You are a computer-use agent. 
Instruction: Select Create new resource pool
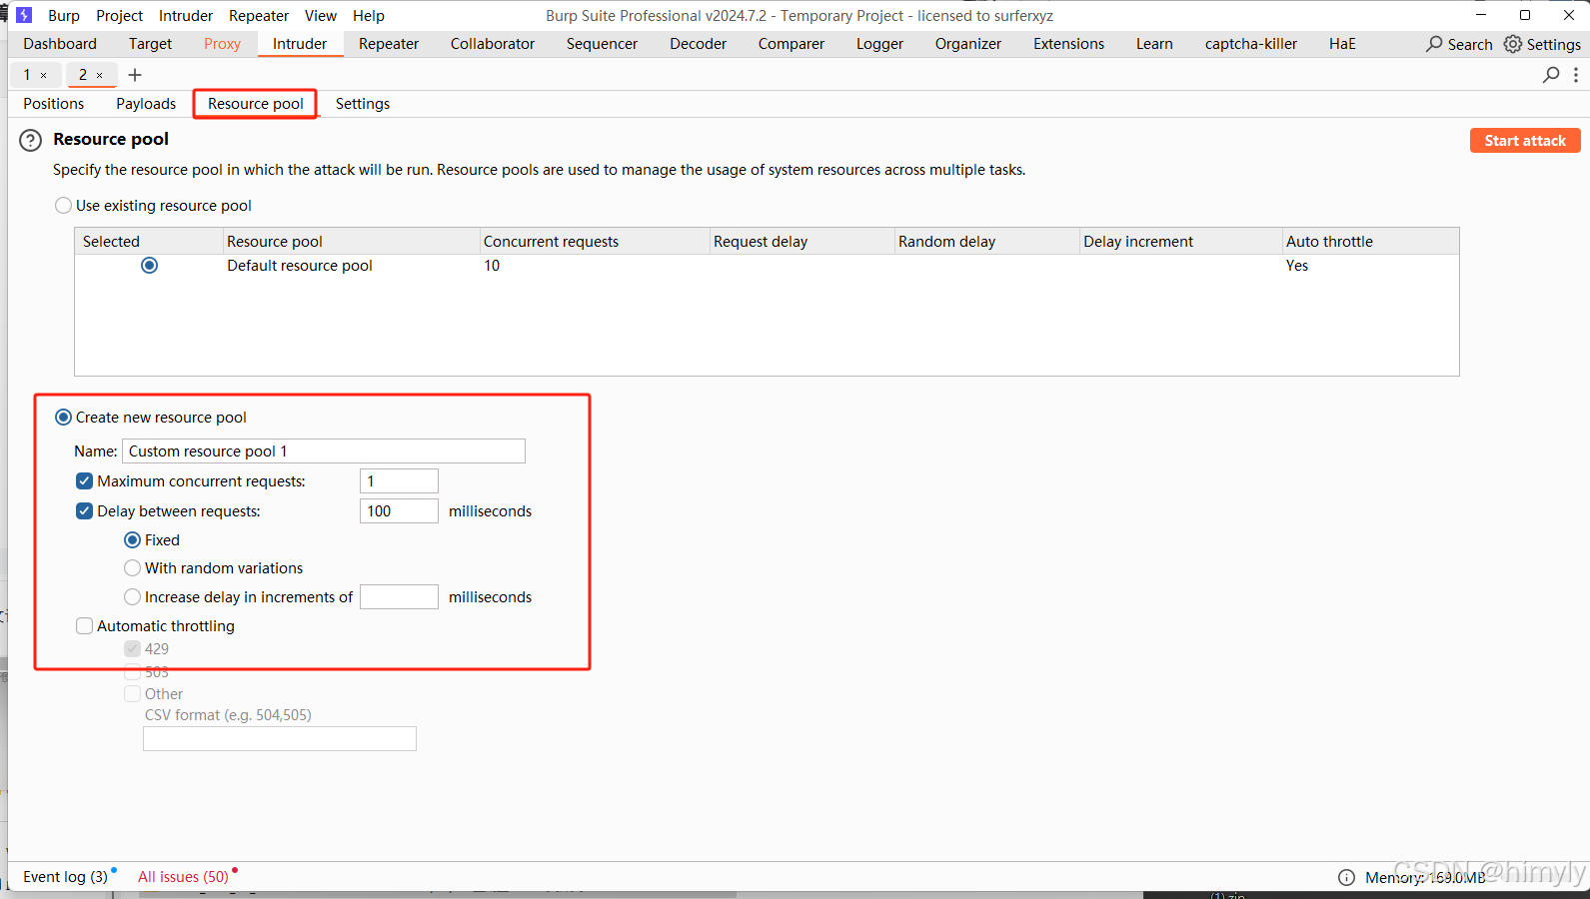63,417
